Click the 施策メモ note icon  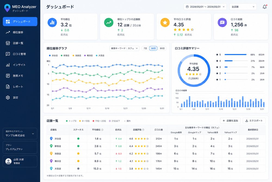(x=8, y=76)
